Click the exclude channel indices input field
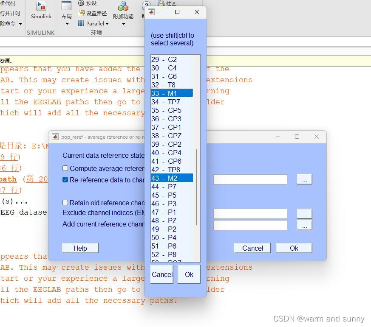 tap(250, 214)
